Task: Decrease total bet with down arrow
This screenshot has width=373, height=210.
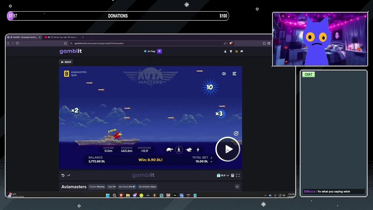Action: [x=211, y=162]
